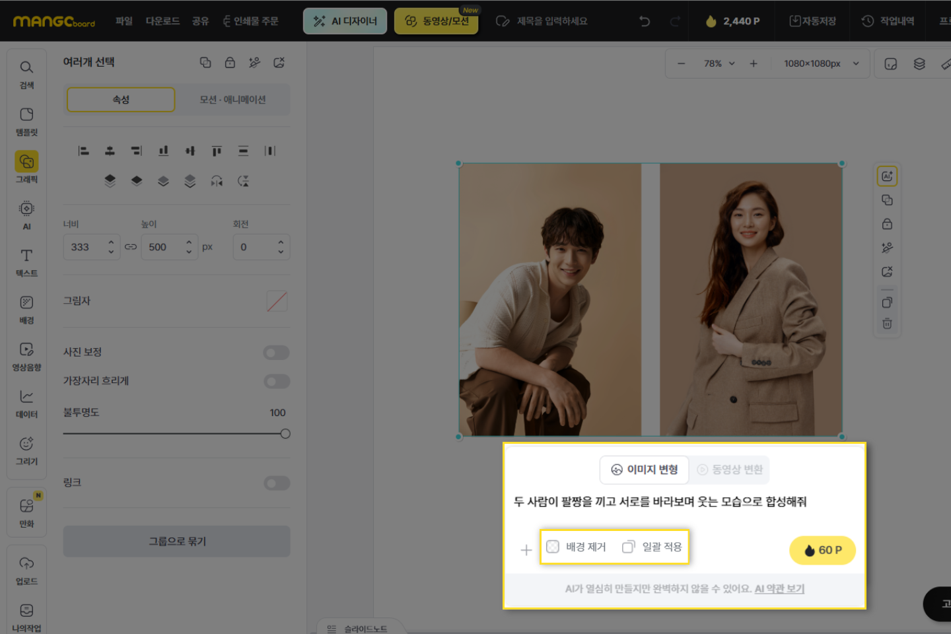This screenshot has height=634, width=951.
Task: Undo the last action in top bar
Action: [x=645, y=21]
